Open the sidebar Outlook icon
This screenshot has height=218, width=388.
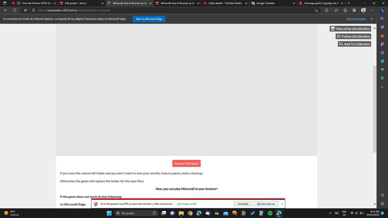[x=382, y=61]
